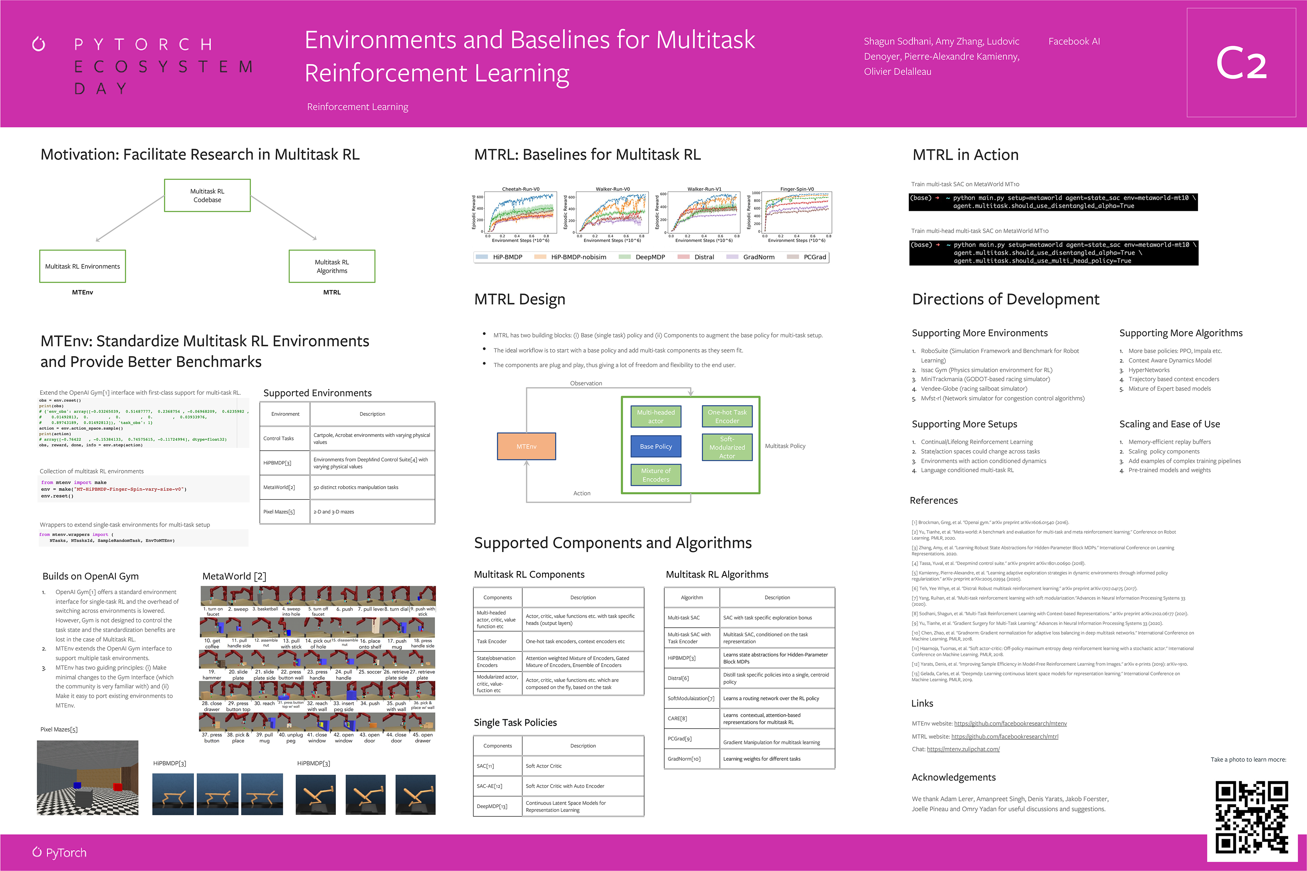Open the MTEnv GitHub website link

coord(1010,723)
